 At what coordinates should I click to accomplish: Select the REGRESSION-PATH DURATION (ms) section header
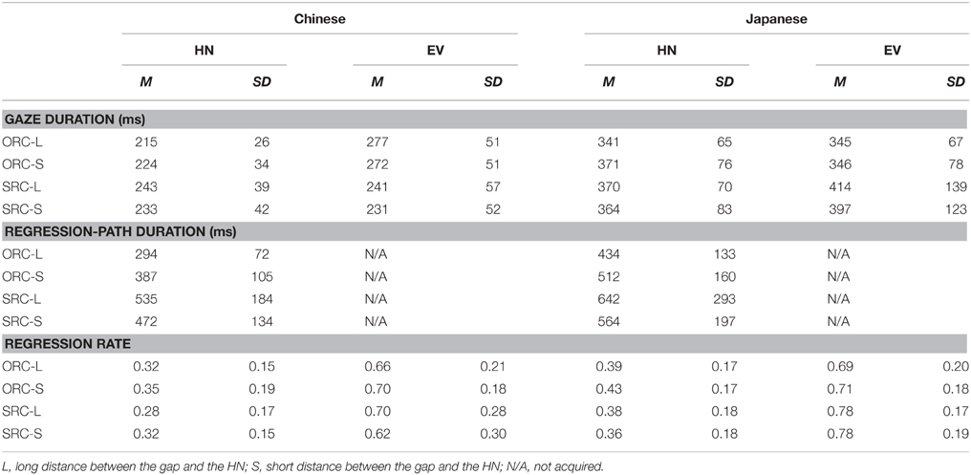pos(121,231)
